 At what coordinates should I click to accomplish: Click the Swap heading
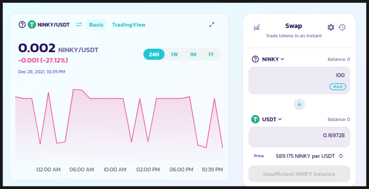tap(293, 26)
